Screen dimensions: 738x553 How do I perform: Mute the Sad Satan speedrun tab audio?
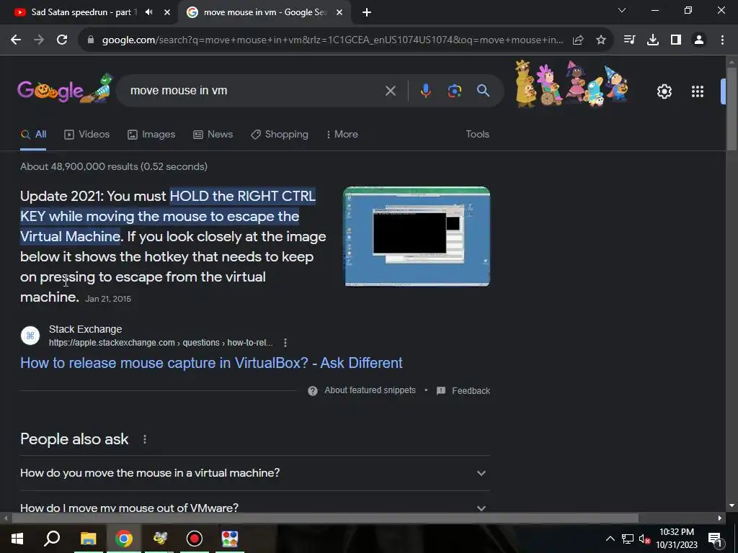click(149, 12)
